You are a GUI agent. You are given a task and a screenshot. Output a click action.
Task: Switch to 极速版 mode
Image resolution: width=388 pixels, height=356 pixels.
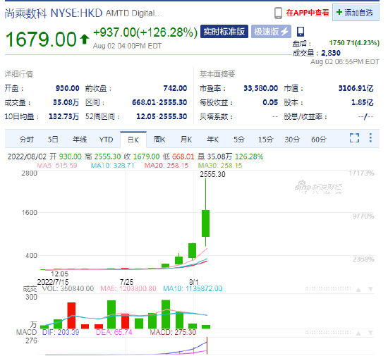(271, 32)
